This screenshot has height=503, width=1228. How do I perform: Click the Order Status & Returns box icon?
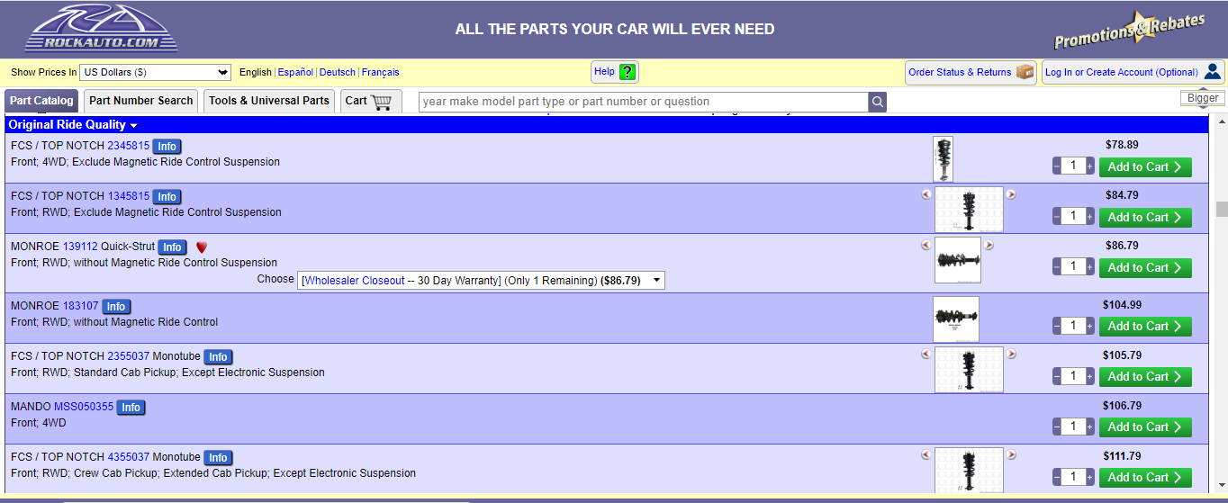1025,72
